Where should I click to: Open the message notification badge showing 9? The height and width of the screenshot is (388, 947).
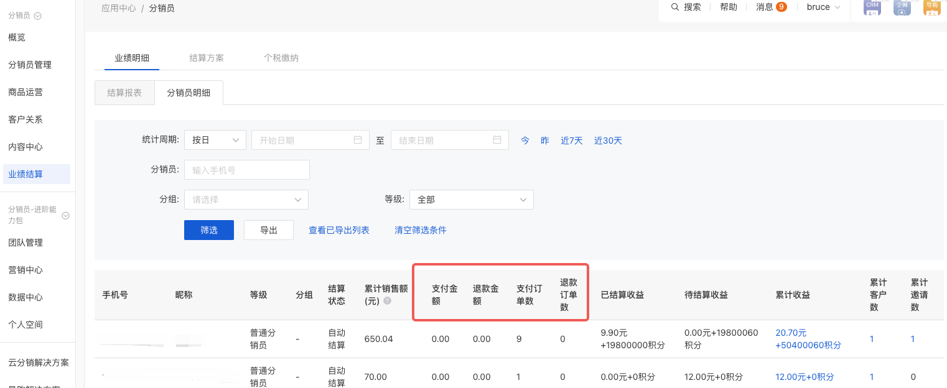click(781, 7)
